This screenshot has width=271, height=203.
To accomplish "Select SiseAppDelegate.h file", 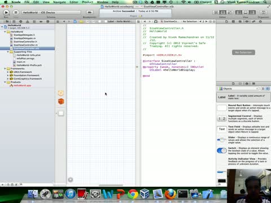I will (x=24, y=35).
